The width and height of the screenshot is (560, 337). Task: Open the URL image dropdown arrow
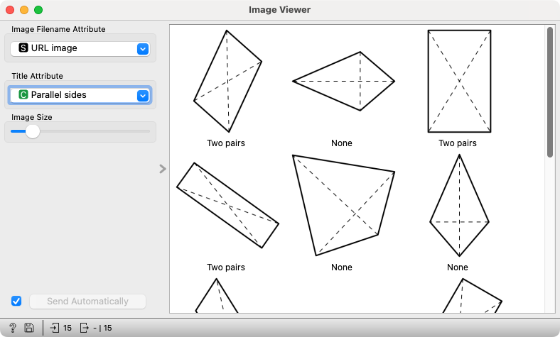click(x=143, y=49)
